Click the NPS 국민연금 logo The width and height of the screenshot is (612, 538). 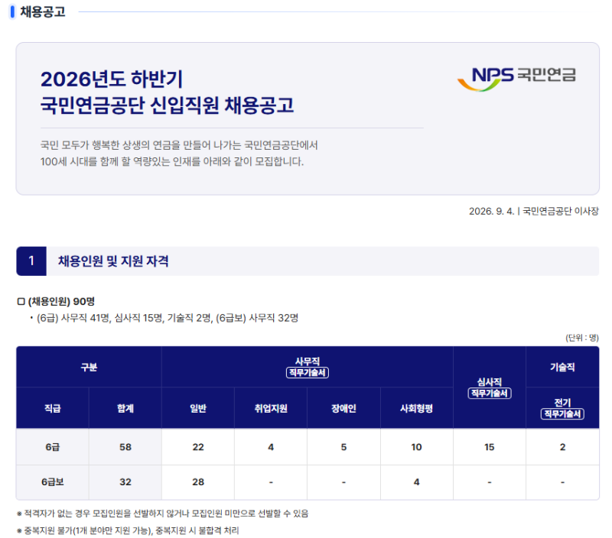point(516,79)
